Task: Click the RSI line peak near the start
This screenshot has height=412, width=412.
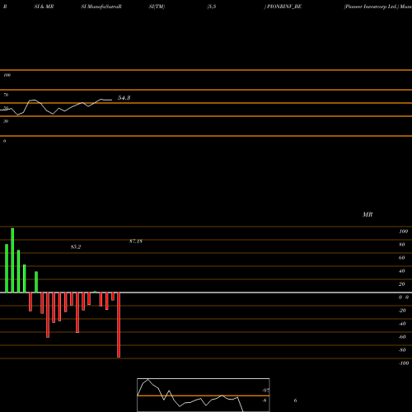Action: [33, 101]
